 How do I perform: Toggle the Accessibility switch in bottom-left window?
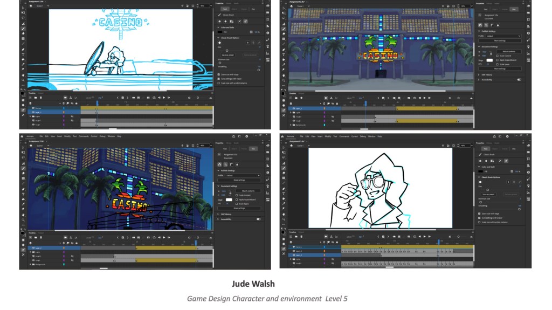[259, 219]
